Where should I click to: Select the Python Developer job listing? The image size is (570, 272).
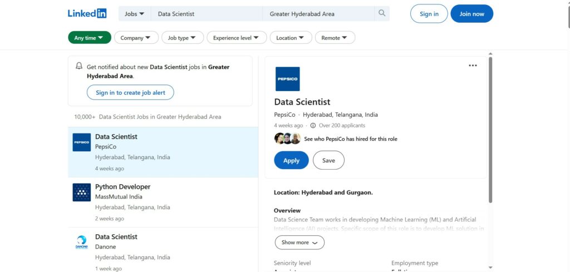[x=122, y=187]
